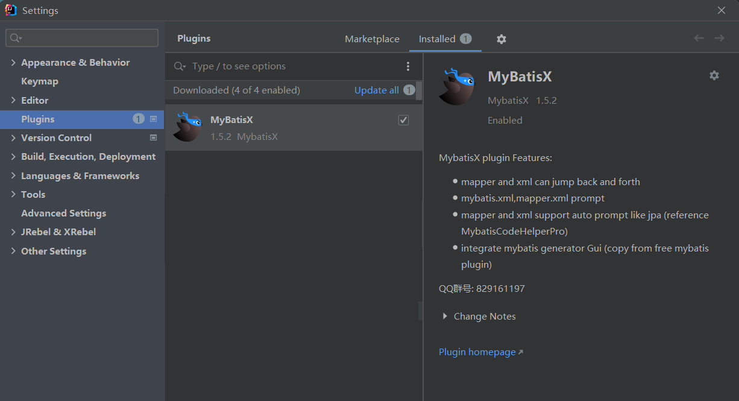Open the Plugin homepage link
Image resolution: width=739 pixels, height=401 pixels.
tap(477, 352)
